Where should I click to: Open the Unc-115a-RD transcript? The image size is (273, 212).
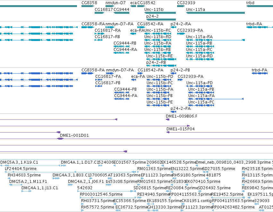(200, 59)
